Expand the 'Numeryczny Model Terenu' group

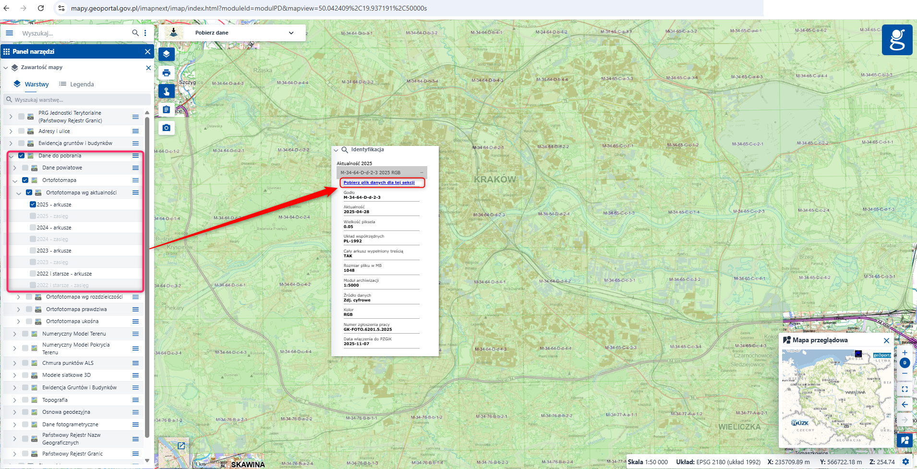(x=14, y=334)
